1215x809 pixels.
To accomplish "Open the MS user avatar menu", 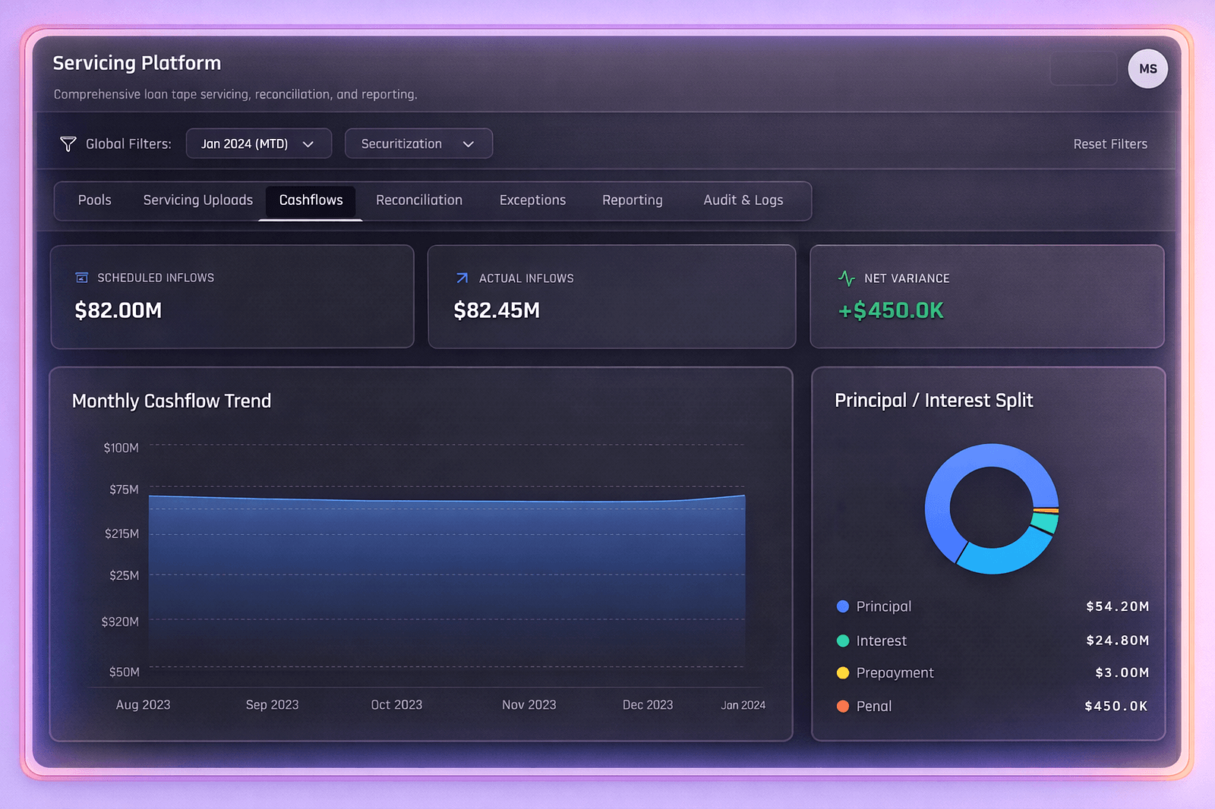I will (1148, 69).
